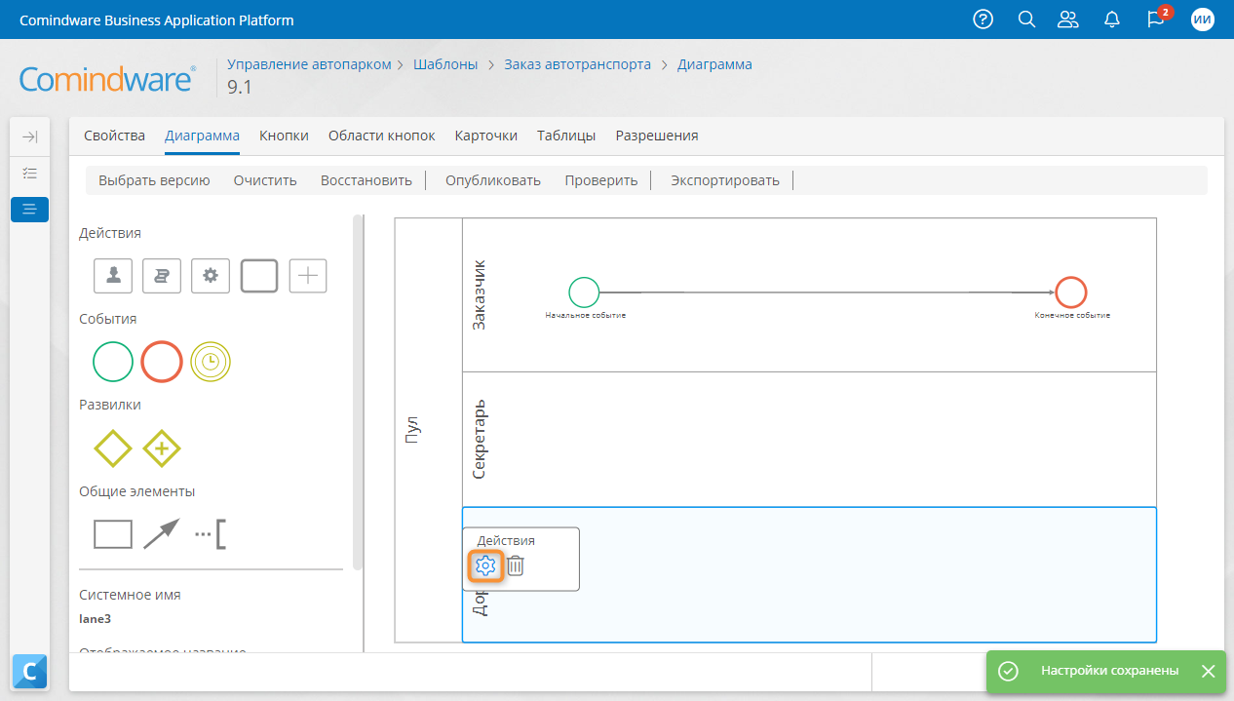Select the green start event in palette
Image resolution: width=1234 pixels, height=701 pixels.
[x=113, y=362]
